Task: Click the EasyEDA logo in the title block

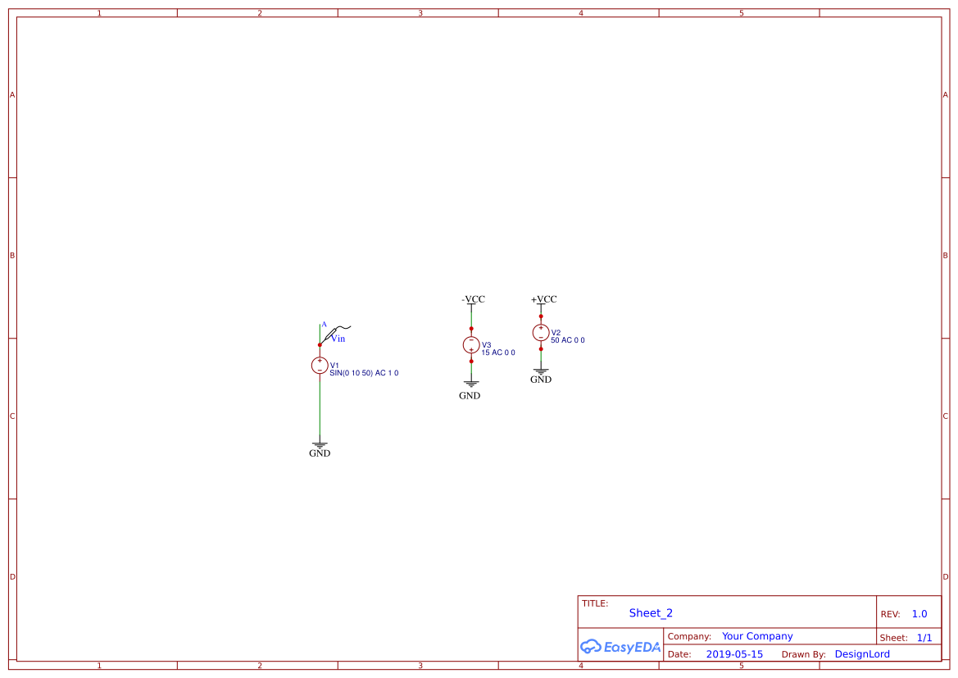Action: pyautogui.click(x=620, y=647)
